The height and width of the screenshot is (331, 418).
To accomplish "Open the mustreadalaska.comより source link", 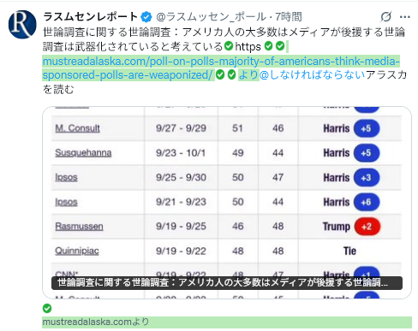I will click(96, 322).
